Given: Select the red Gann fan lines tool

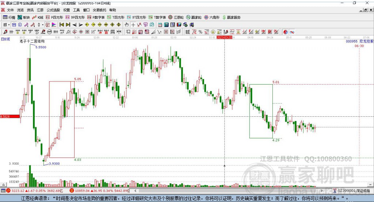Looking at the screenshot, I should [134, 32].
